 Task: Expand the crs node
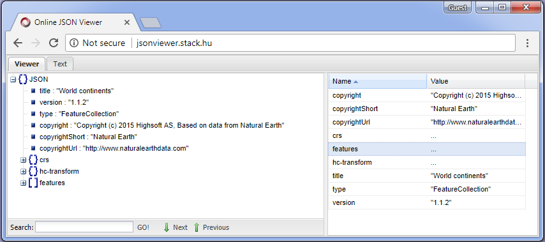23,160
